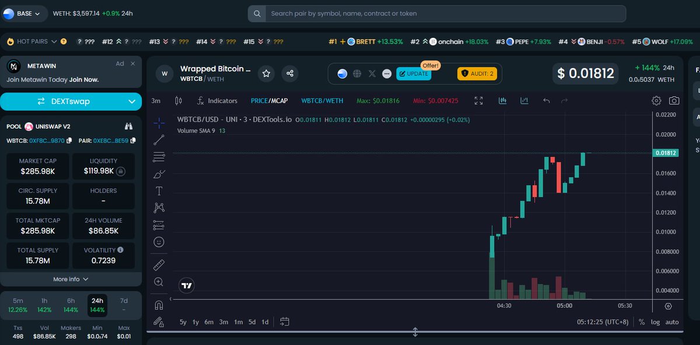Select the crosshair cursor tool
Viewport: 700px width, 345px height.
(x=159, y=123)
